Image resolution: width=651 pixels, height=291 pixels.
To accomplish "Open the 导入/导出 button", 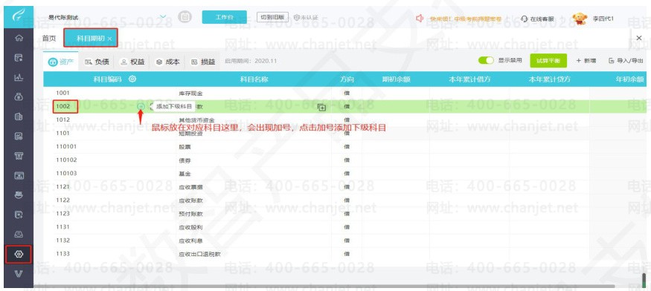I will pos(626,61).
